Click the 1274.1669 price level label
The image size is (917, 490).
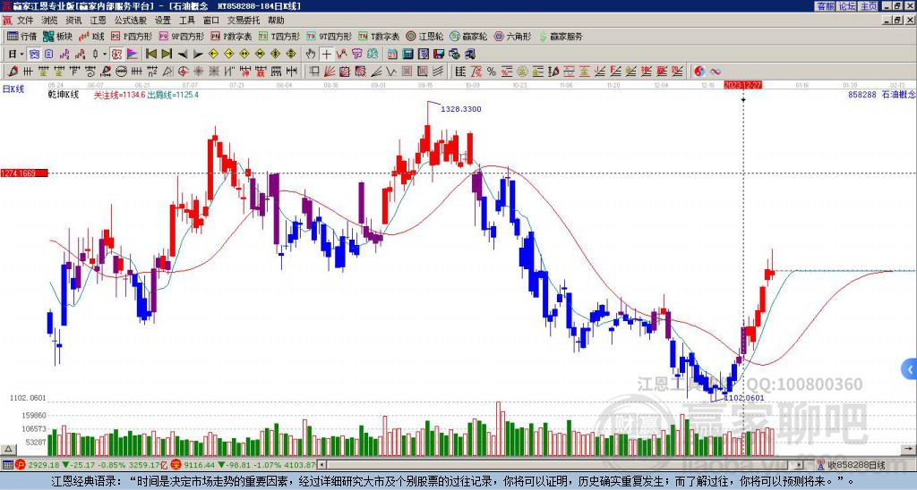24,173
